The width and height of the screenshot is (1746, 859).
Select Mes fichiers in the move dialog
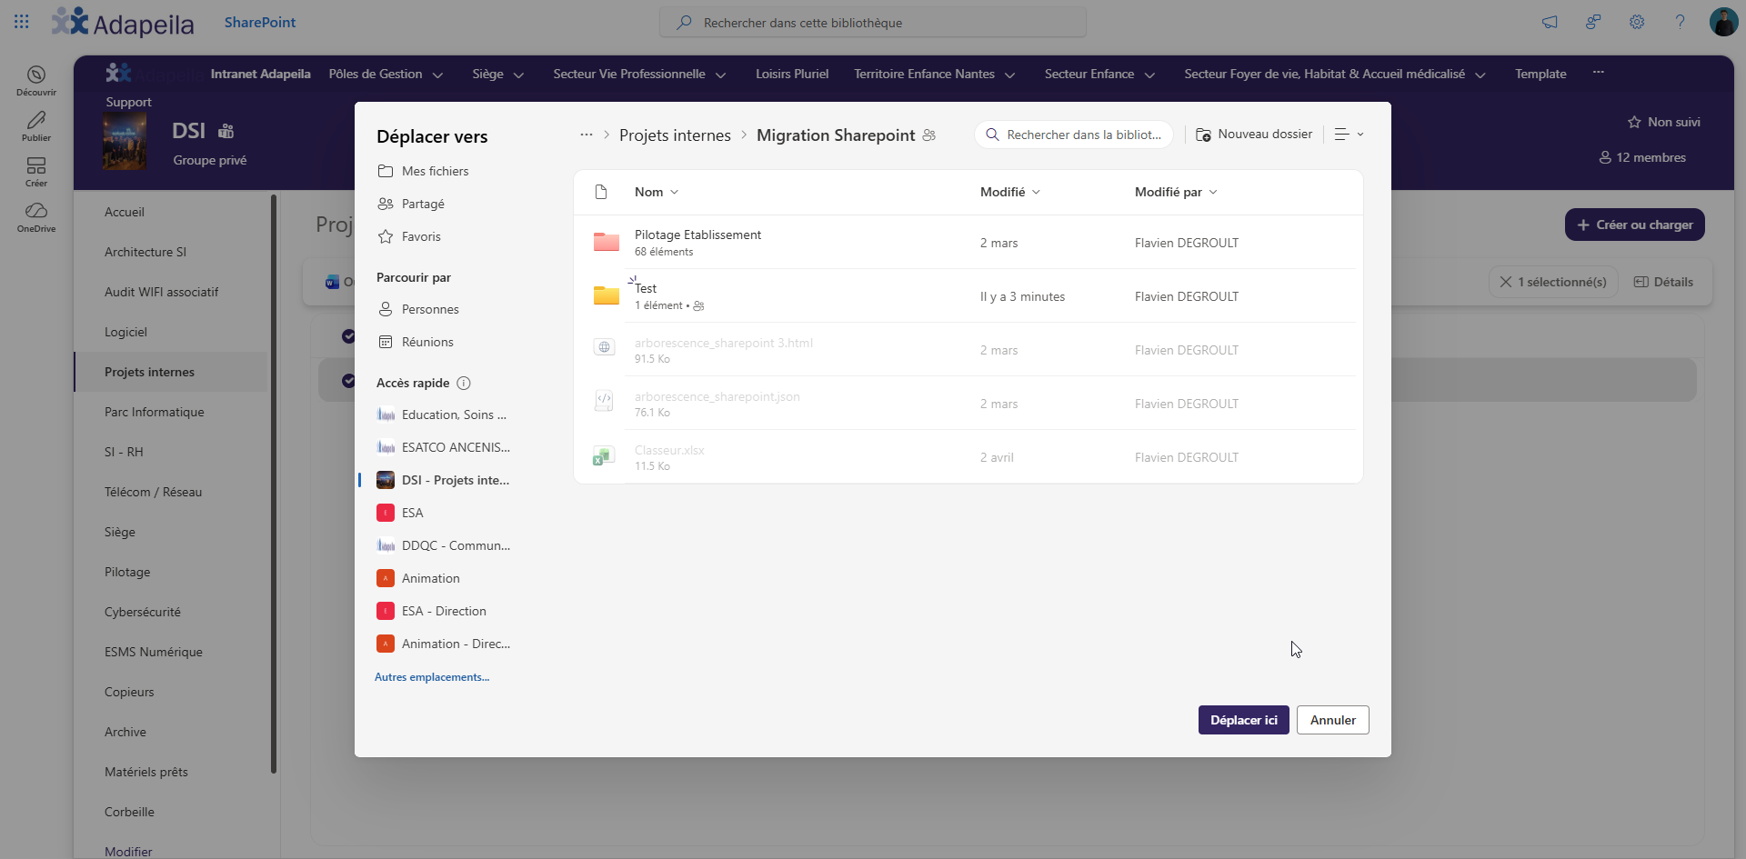[x=436, y=171]
